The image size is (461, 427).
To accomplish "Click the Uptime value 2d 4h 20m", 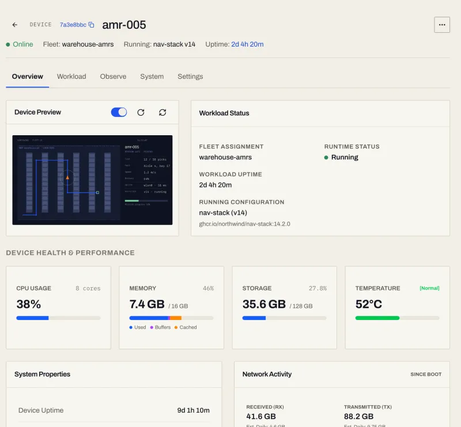I will [x=247, y=44].
